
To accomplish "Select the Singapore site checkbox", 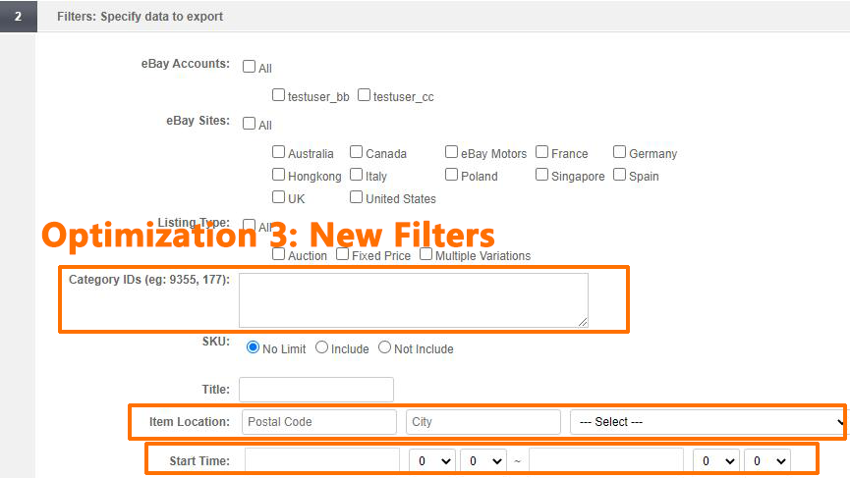I will (541, 175).
